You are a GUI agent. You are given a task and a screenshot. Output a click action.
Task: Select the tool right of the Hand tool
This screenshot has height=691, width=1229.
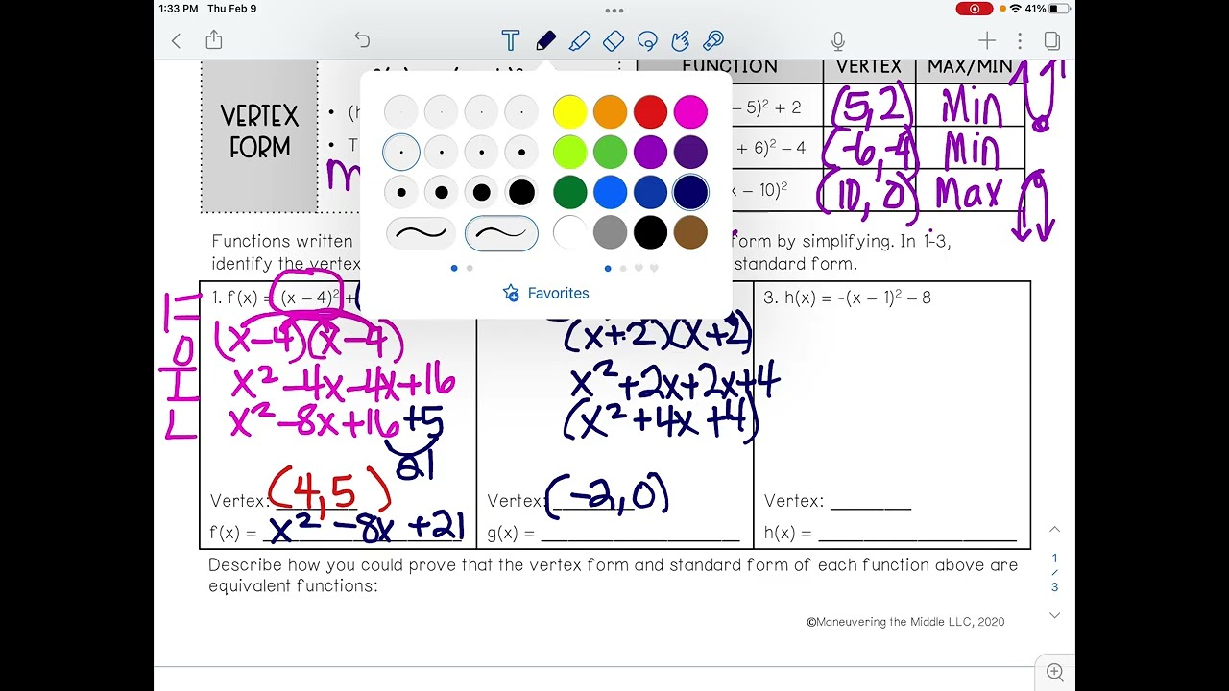pos(713,40)
